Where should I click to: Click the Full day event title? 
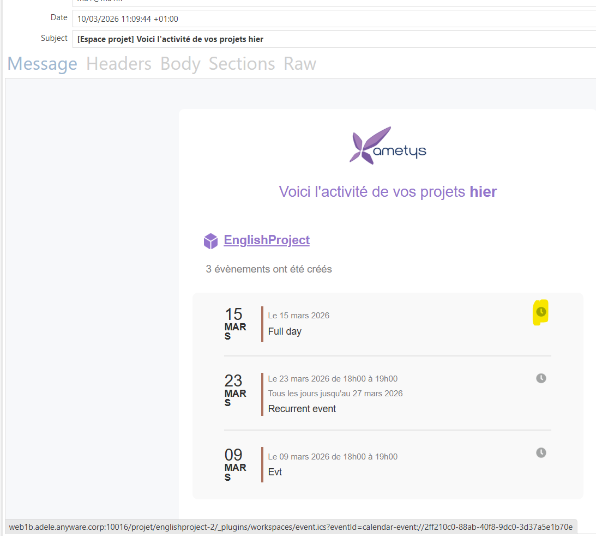tap(285, 331)
